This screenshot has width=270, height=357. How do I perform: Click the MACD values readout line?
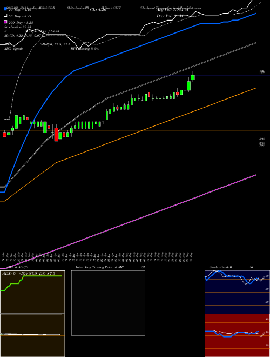tap(24, 36)
